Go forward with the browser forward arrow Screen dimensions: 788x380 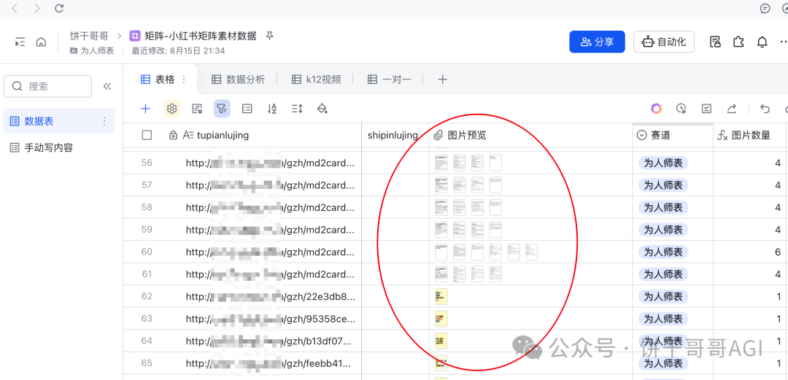click(x=36, y=8)
